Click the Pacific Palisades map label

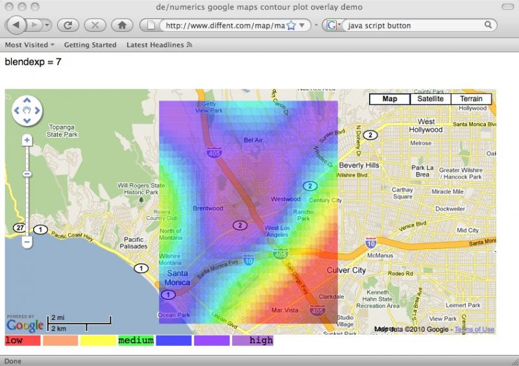coord(134,243)
